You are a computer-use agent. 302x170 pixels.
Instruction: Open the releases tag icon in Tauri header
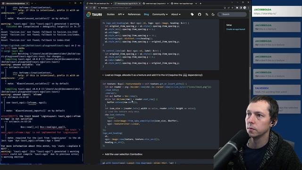pos(192,15)
